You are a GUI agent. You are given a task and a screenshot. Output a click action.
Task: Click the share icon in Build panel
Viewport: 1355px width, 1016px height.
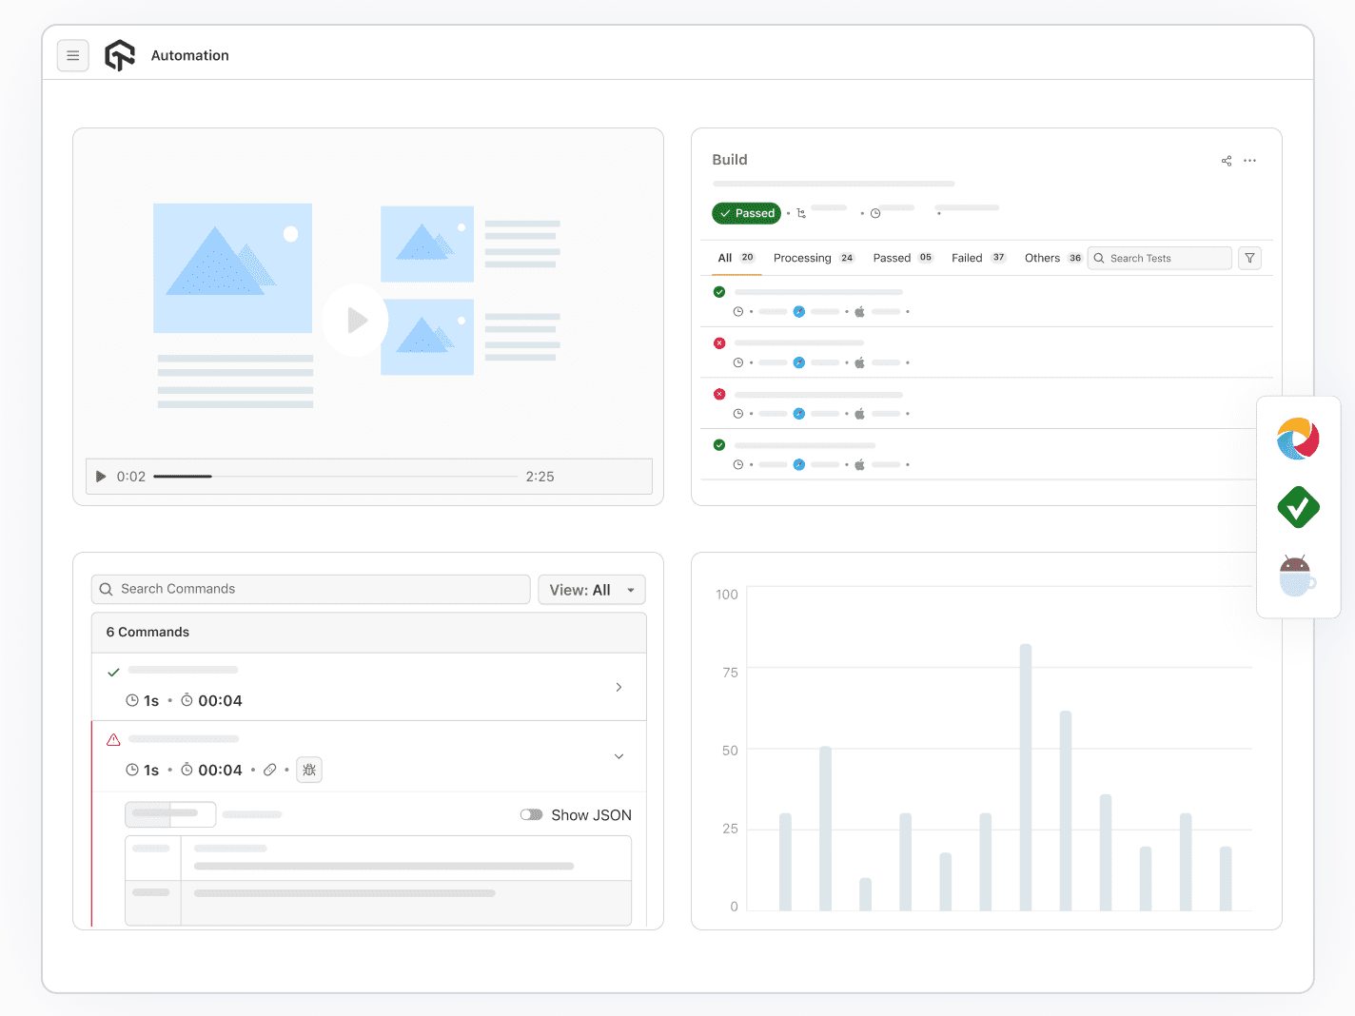pyautogui.click(x=1227, y=161)
